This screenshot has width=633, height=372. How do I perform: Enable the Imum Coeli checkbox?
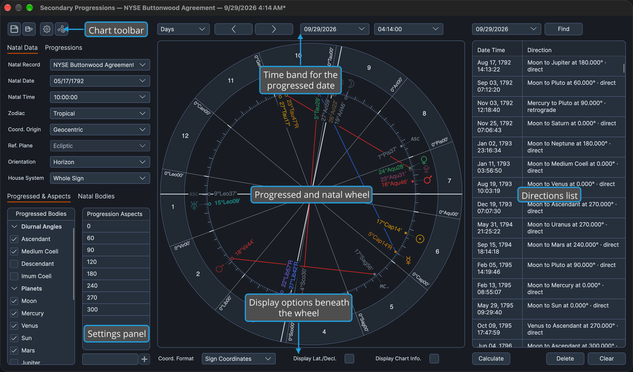pos(14,276)
